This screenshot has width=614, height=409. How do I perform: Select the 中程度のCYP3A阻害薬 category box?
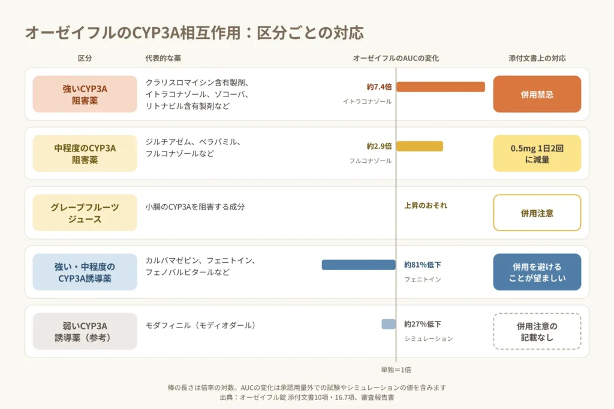click(x=85, y=153)
